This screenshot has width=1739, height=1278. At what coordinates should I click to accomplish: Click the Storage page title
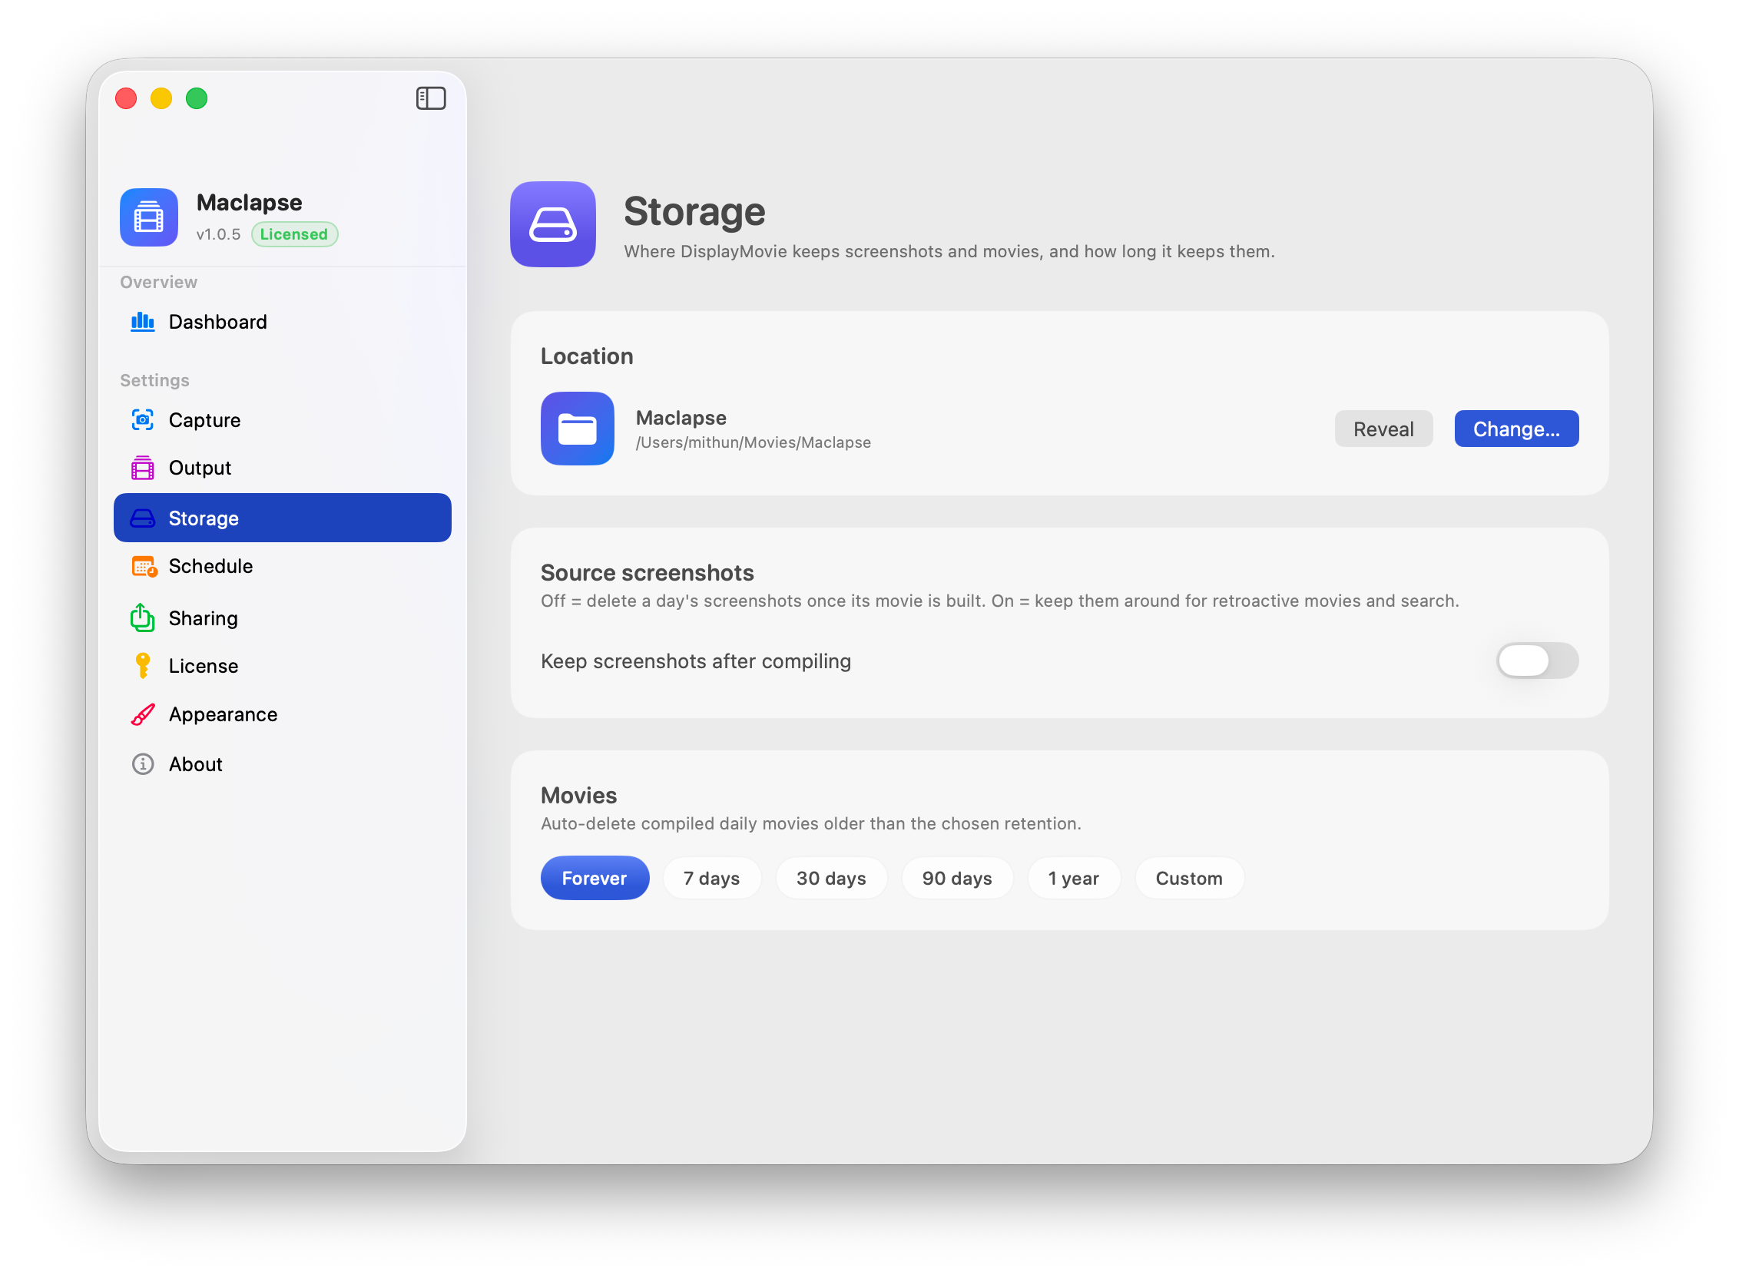coord(694,211)
